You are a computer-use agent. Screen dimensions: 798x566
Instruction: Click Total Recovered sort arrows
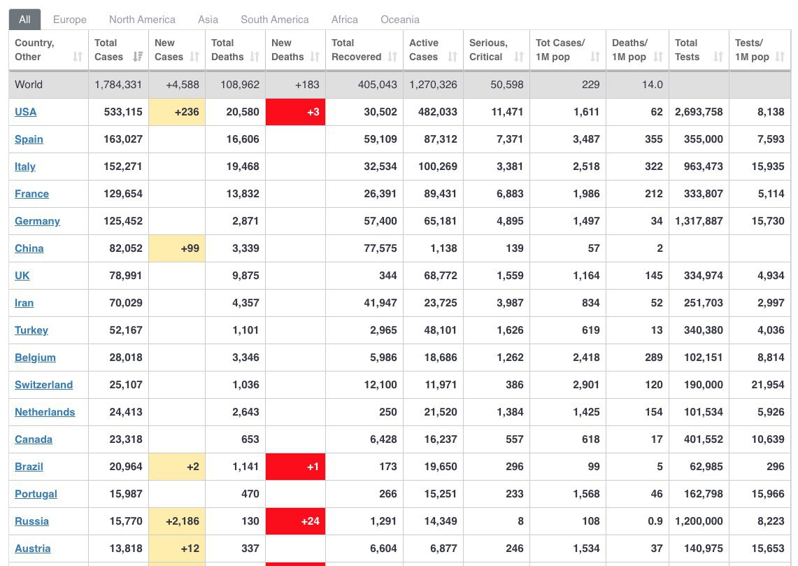coord(392,57)
